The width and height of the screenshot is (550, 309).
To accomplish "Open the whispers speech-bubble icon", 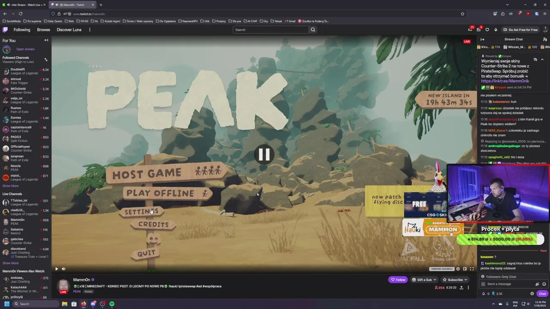I will point(487,30).
